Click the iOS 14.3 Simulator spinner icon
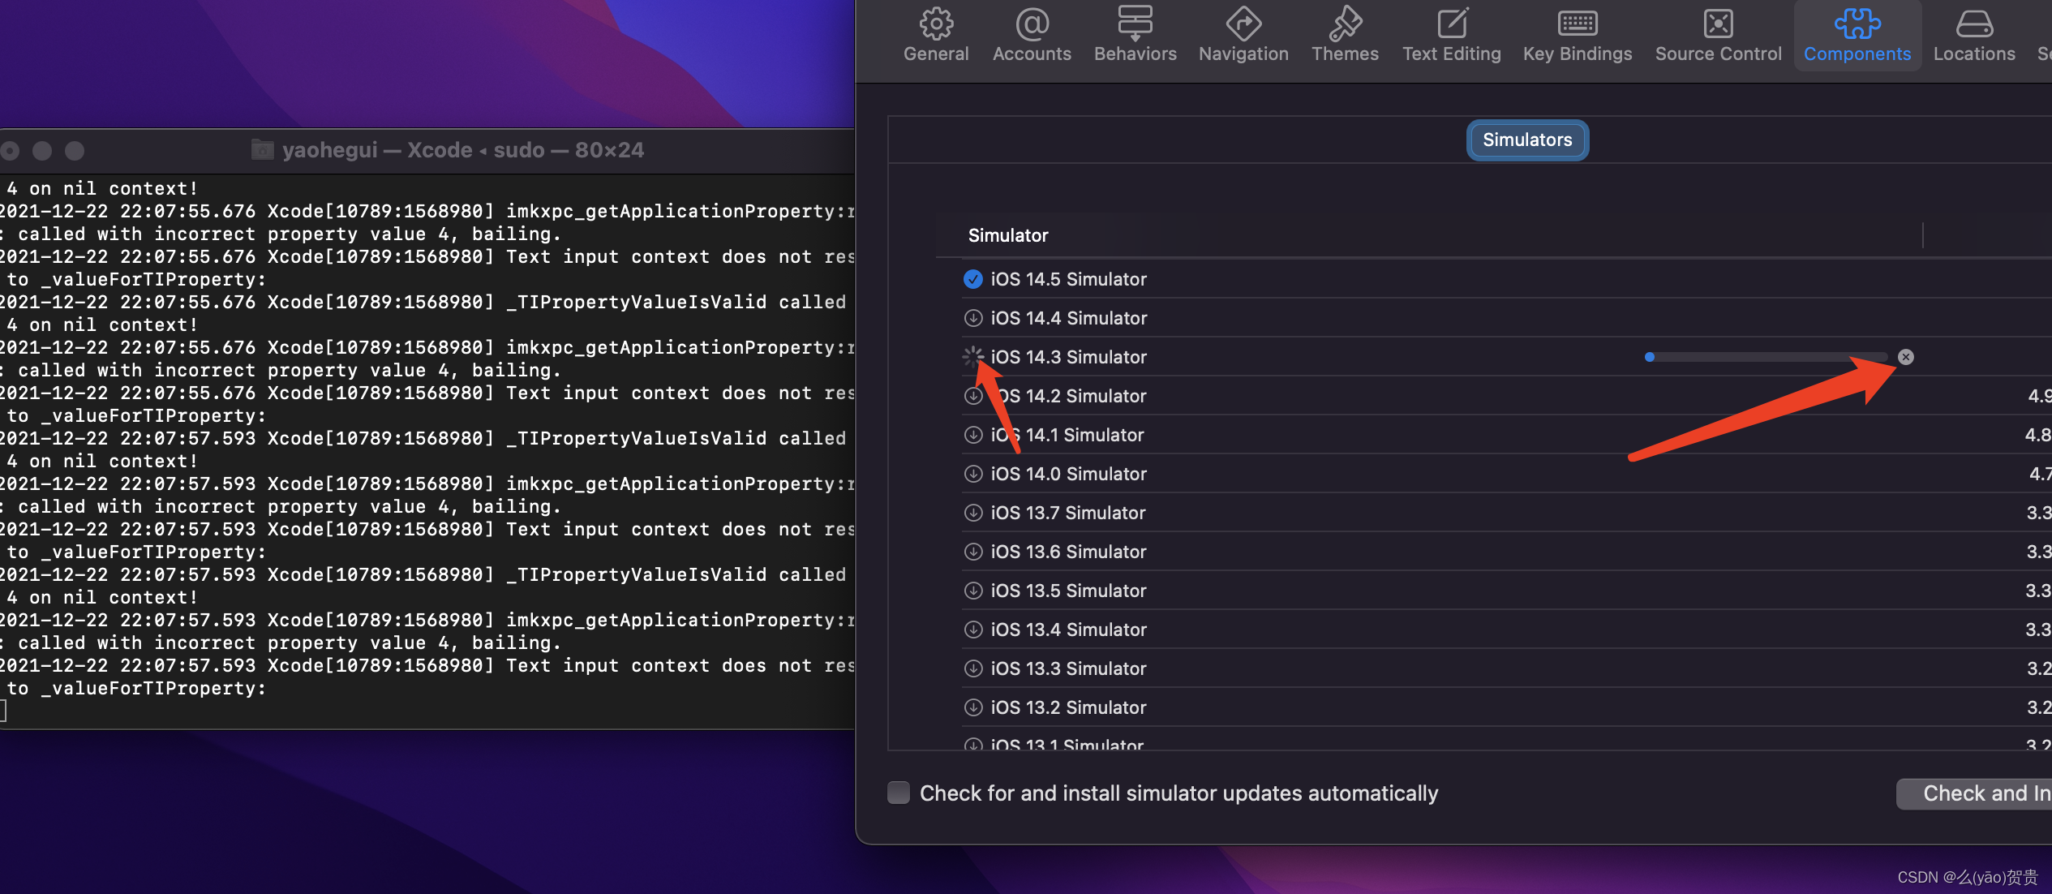This screenshot has width=2052, height=894. [973, 356]
